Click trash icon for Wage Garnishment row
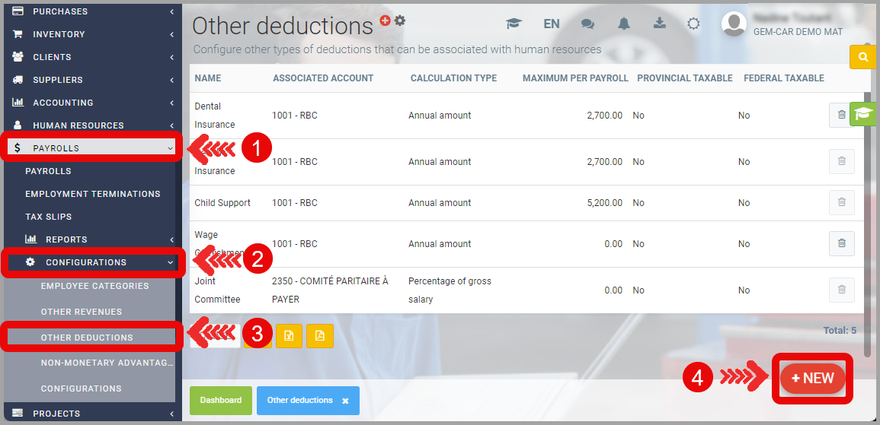This screenshot has height=425, width=880. point(841,243)
